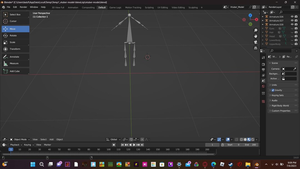Click the eyedropper next to Camera field
This screenshot has width=300, height=169.
coord(295,69)
